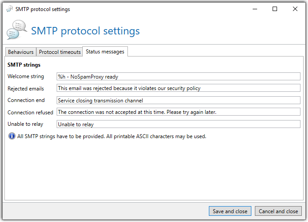The image size is (308, 222).
Task: Click the blue information icon
Action: [12, 136]
